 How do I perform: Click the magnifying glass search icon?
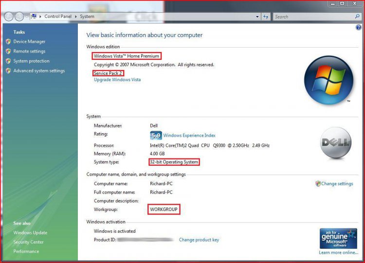[x=357, y=17]
